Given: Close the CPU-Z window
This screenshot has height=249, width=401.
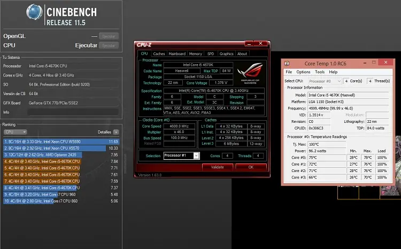Looking at the screenshot, I should 260,44.
